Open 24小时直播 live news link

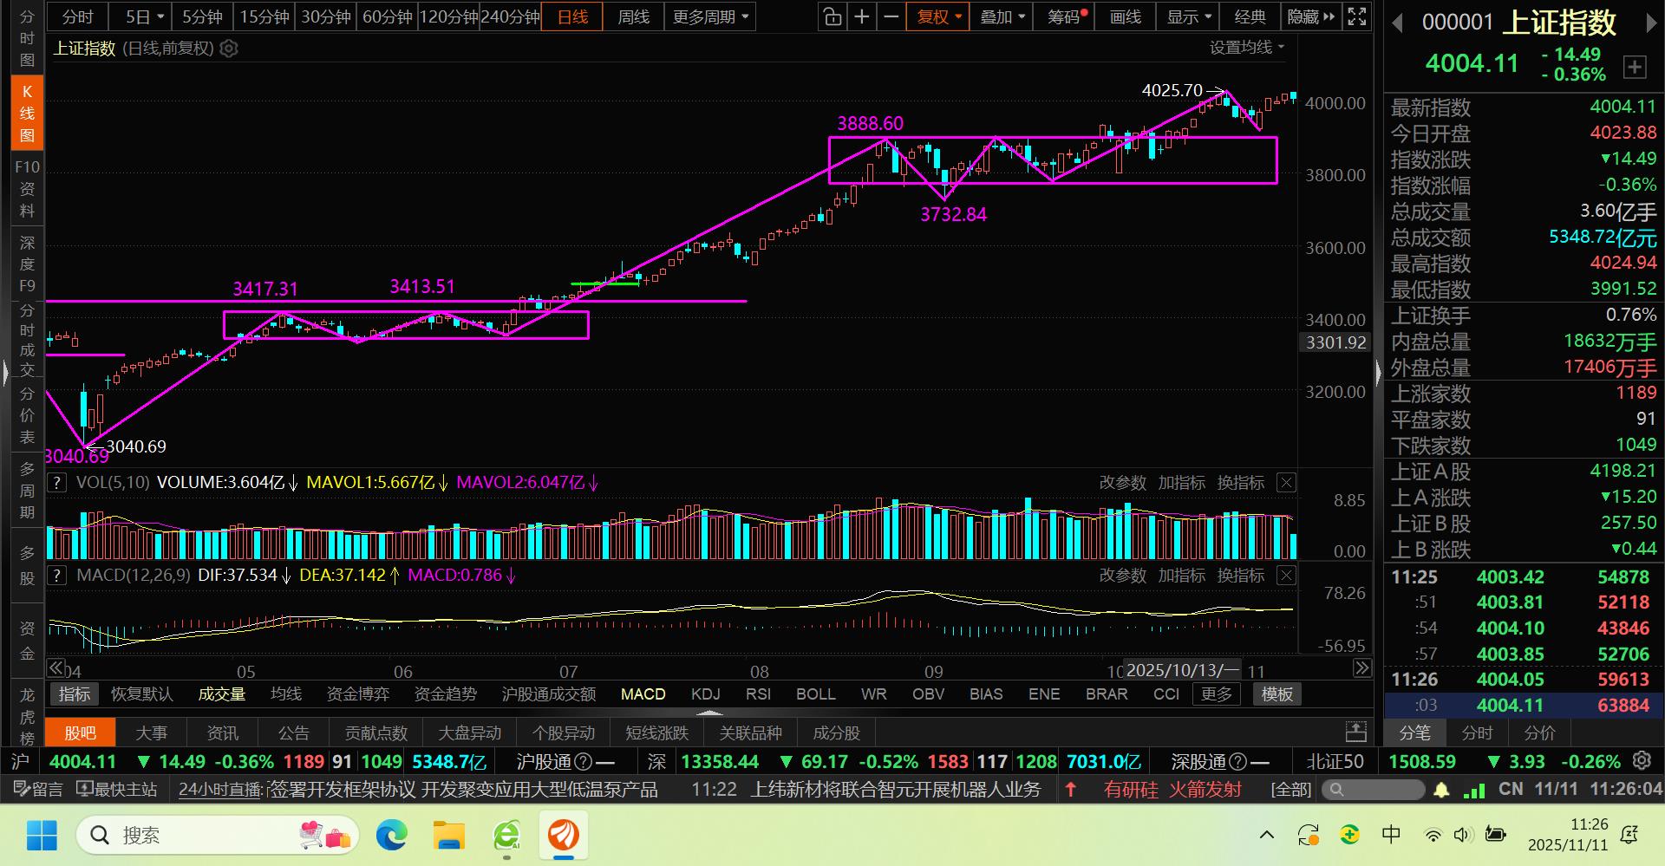220,789
